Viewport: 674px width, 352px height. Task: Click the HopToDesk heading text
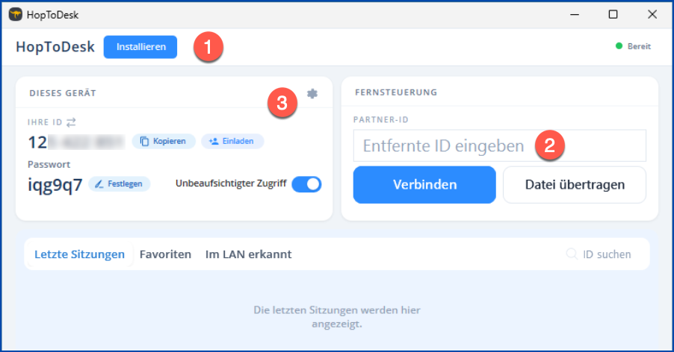point(55,47)
